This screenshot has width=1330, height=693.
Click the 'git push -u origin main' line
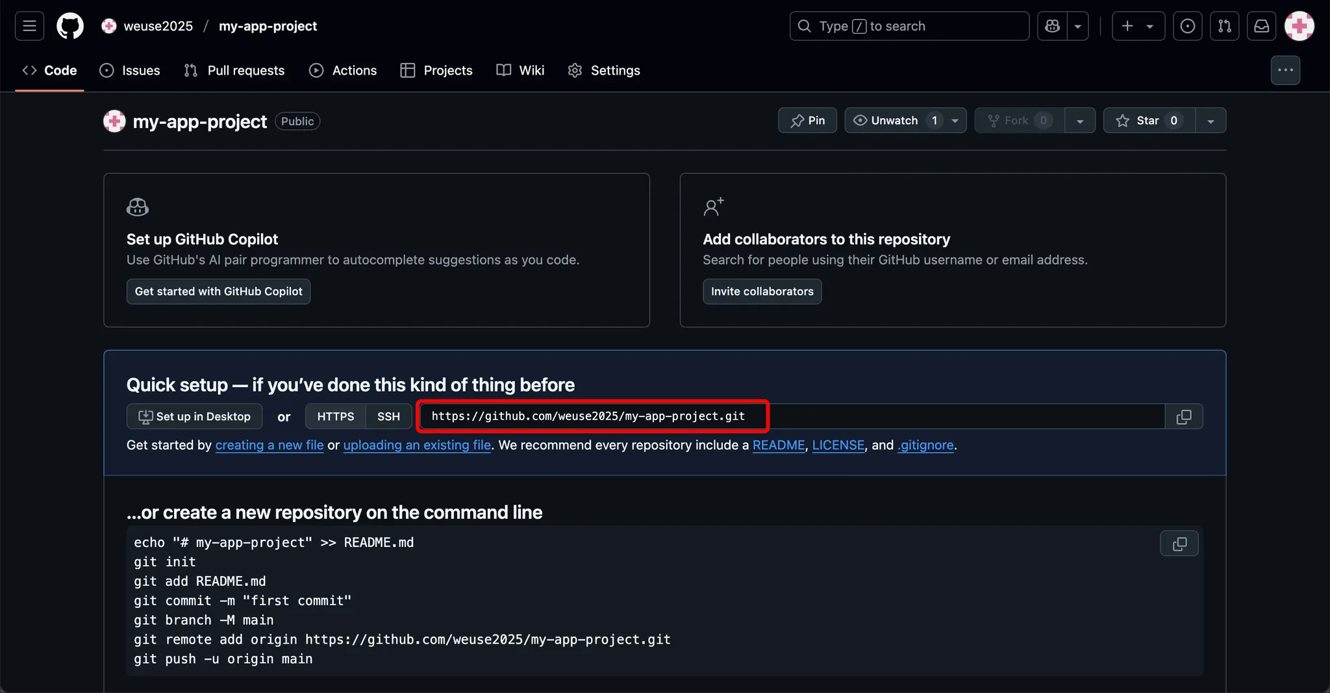tap(223, 659)
